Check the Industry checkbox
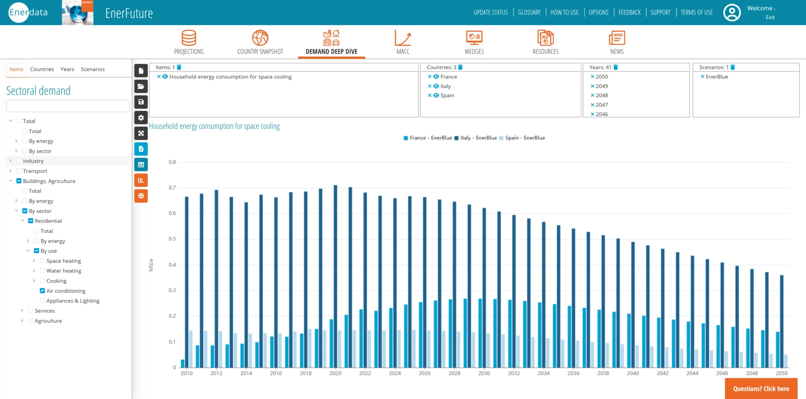 (19, 161)
